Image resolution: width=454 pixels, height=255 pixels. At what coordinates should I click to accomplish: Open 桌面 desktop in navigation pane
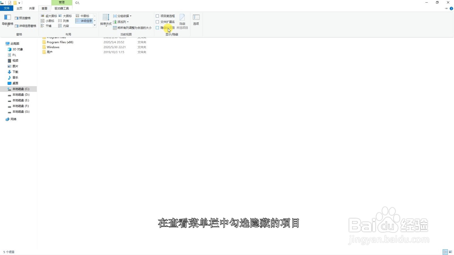tap(13, 83)
